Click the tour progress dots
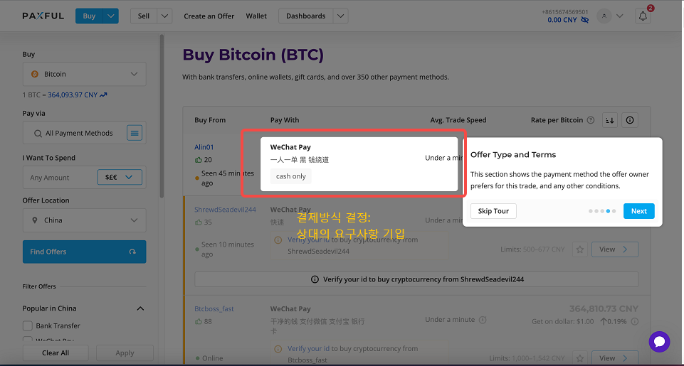 (x=602, y=211)
